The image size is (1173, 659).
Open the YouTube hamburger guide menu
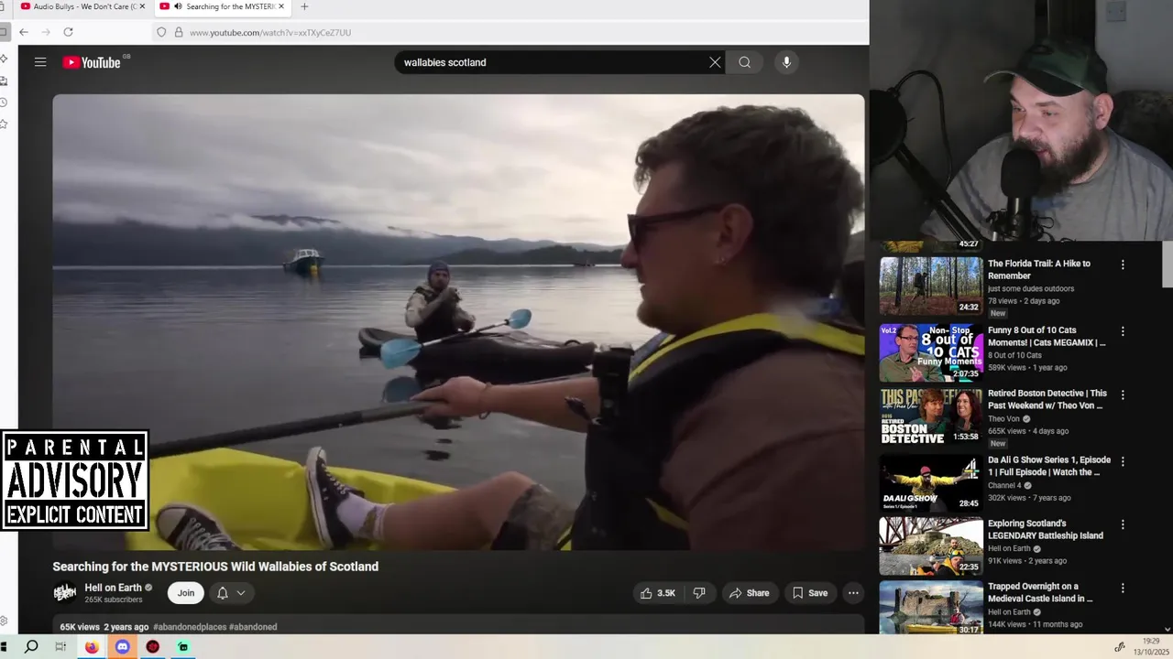pyautogui.click(x=40, y=62)
